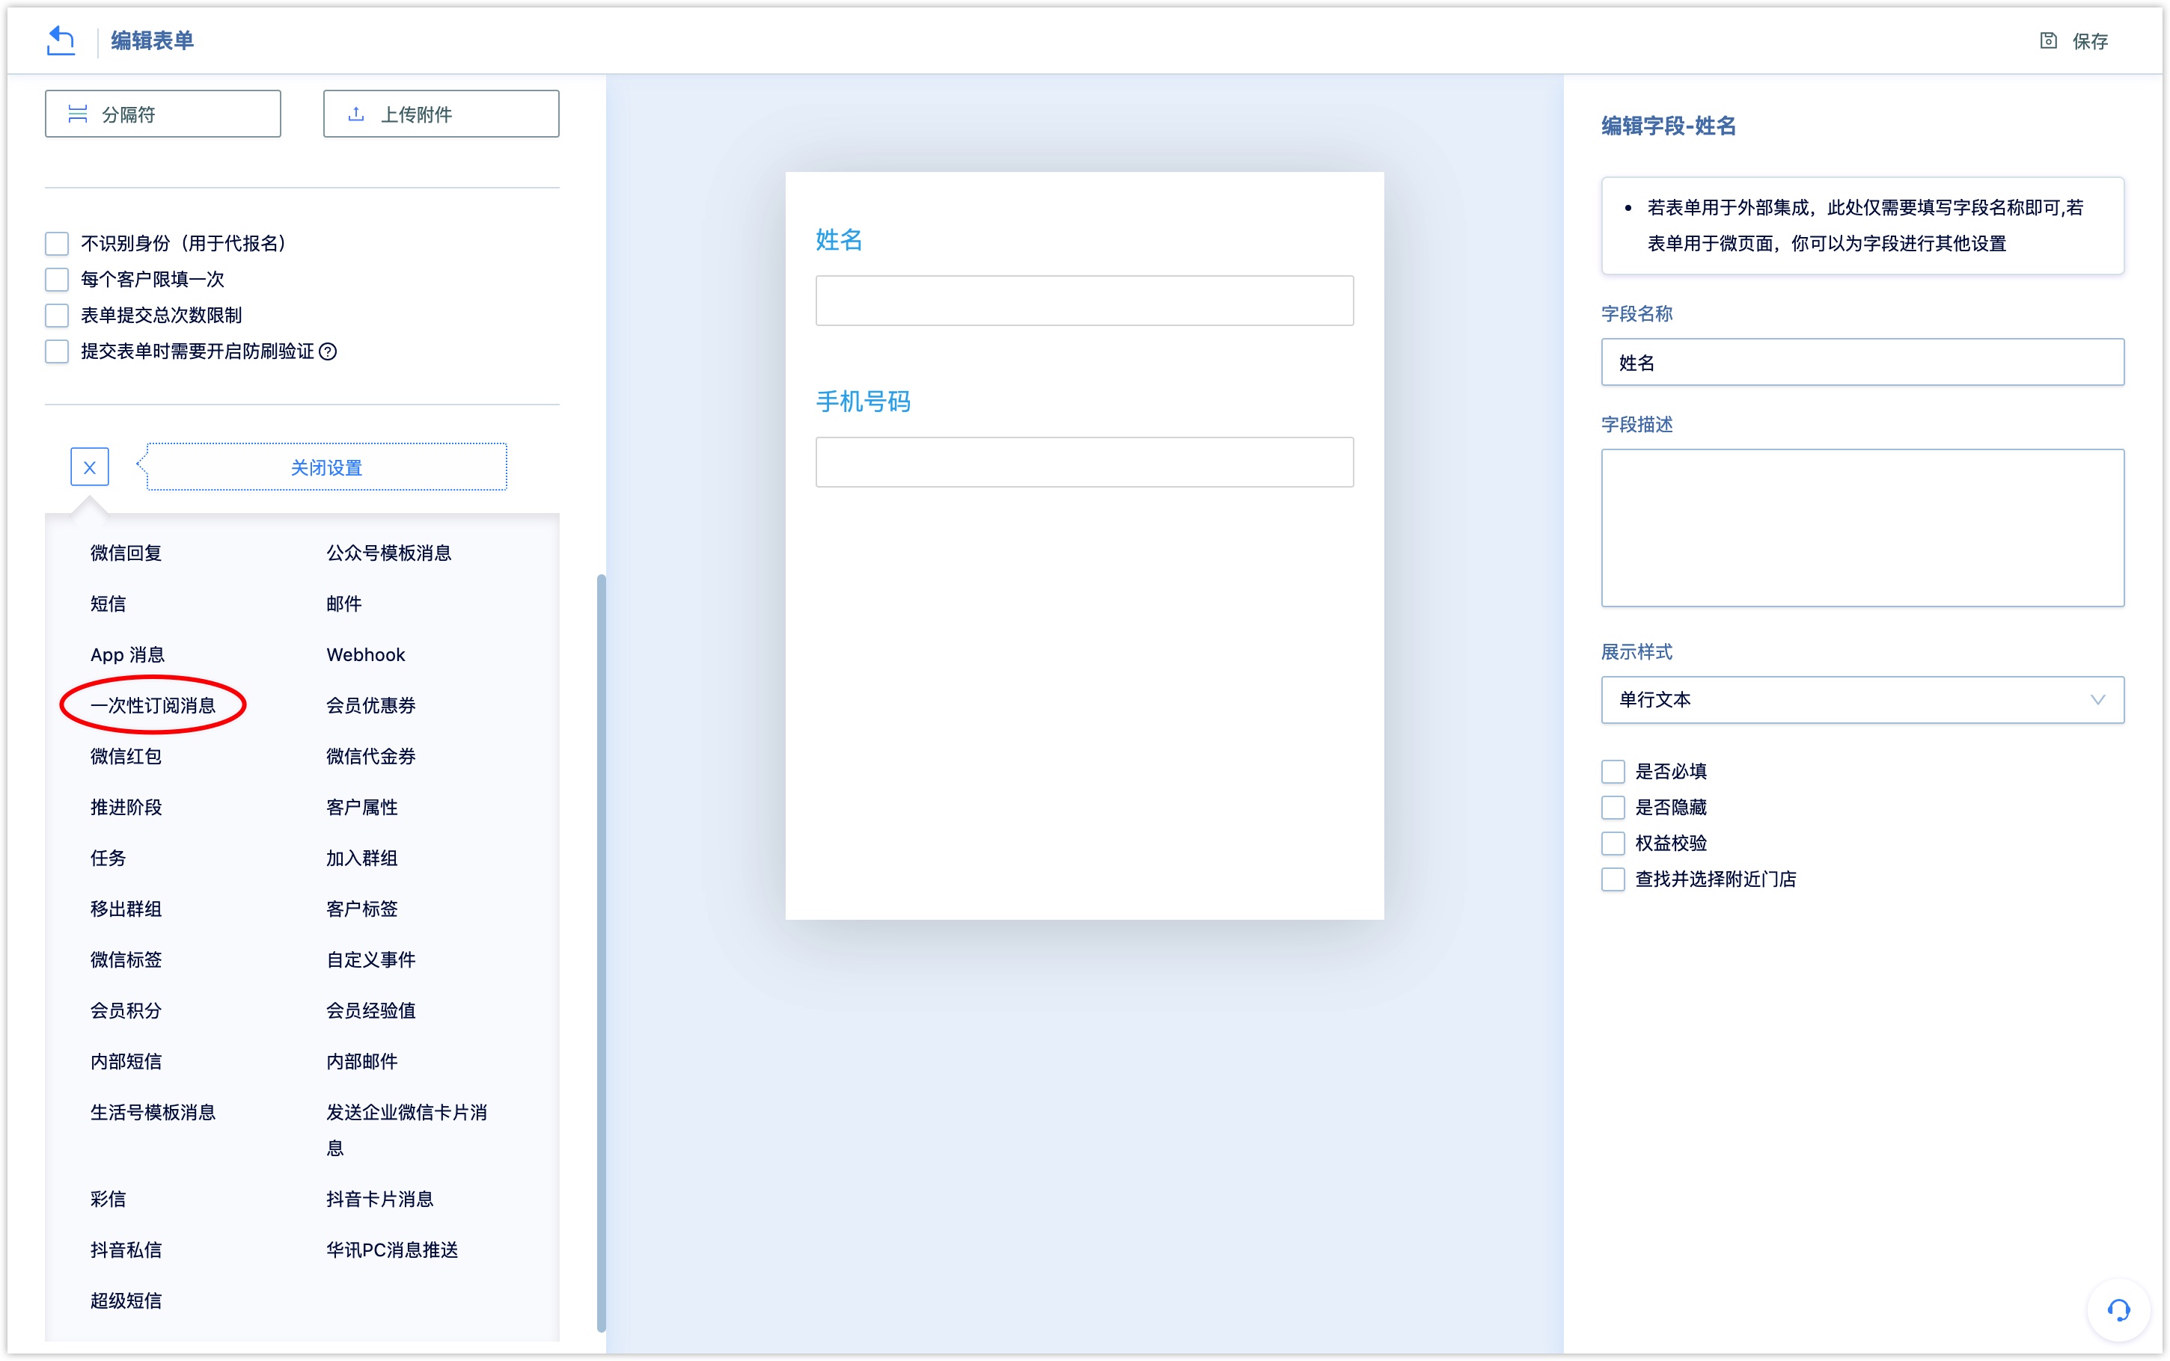This screenshot has width=2170, height=1361.
Task: Toggle the 是否必填 checkbox
Action: pyautogui.click(x=1613, y=772)
